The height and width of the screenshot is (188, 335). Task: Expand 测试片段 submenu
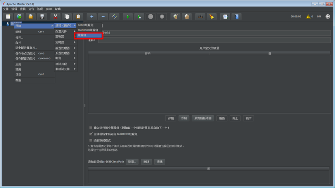pos(65,64)
